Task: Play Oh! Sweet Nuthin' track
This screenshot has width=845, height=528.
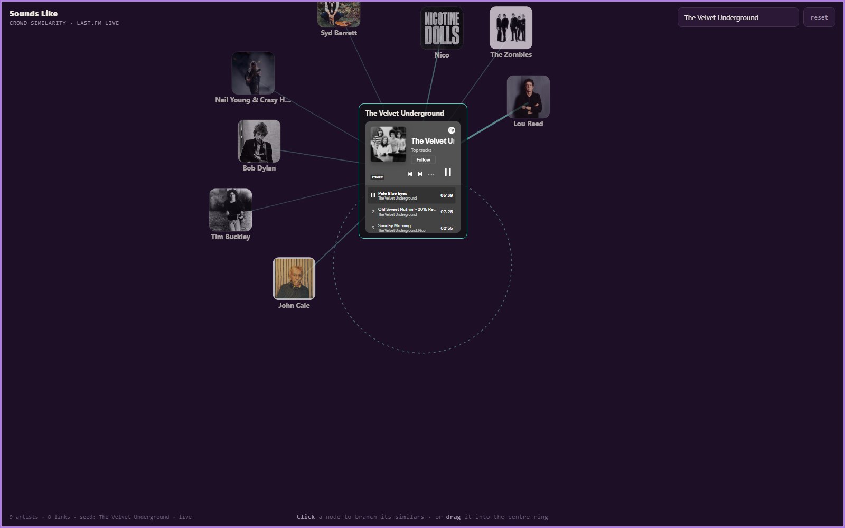Action: click(412, 212)
